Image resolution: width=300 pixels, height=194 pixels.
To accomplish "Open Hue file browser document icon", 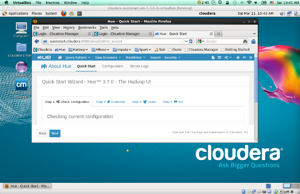I will [x=213, y=57].
